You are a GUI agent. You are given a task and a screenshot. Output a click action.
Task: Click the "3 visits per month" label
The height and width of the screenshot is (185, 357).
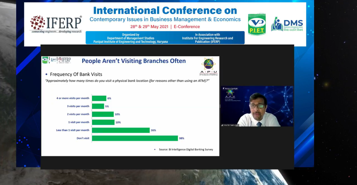click(x=78, y=106)
